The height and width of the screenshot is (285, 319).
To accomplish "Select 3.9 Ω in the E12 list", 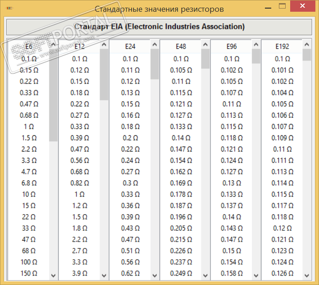I will point(80,273).
